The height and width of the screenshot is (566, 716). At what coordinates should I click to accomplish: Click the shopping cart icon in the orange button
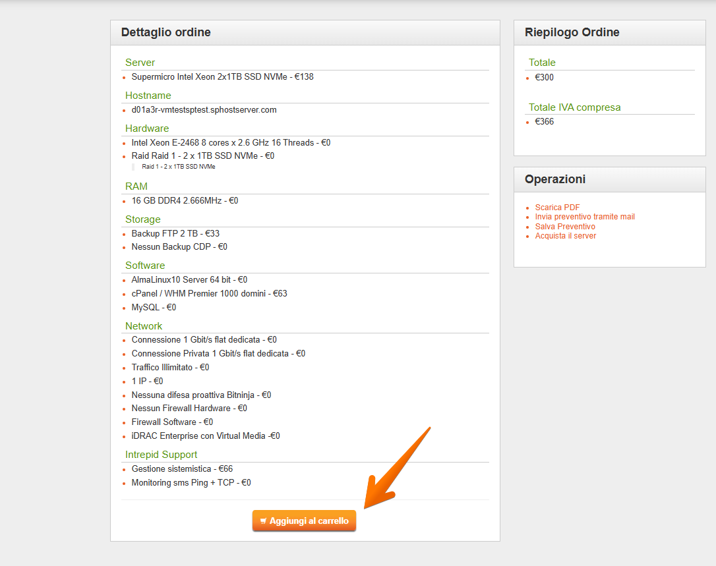pyautogui.click(x=264, y=521)
